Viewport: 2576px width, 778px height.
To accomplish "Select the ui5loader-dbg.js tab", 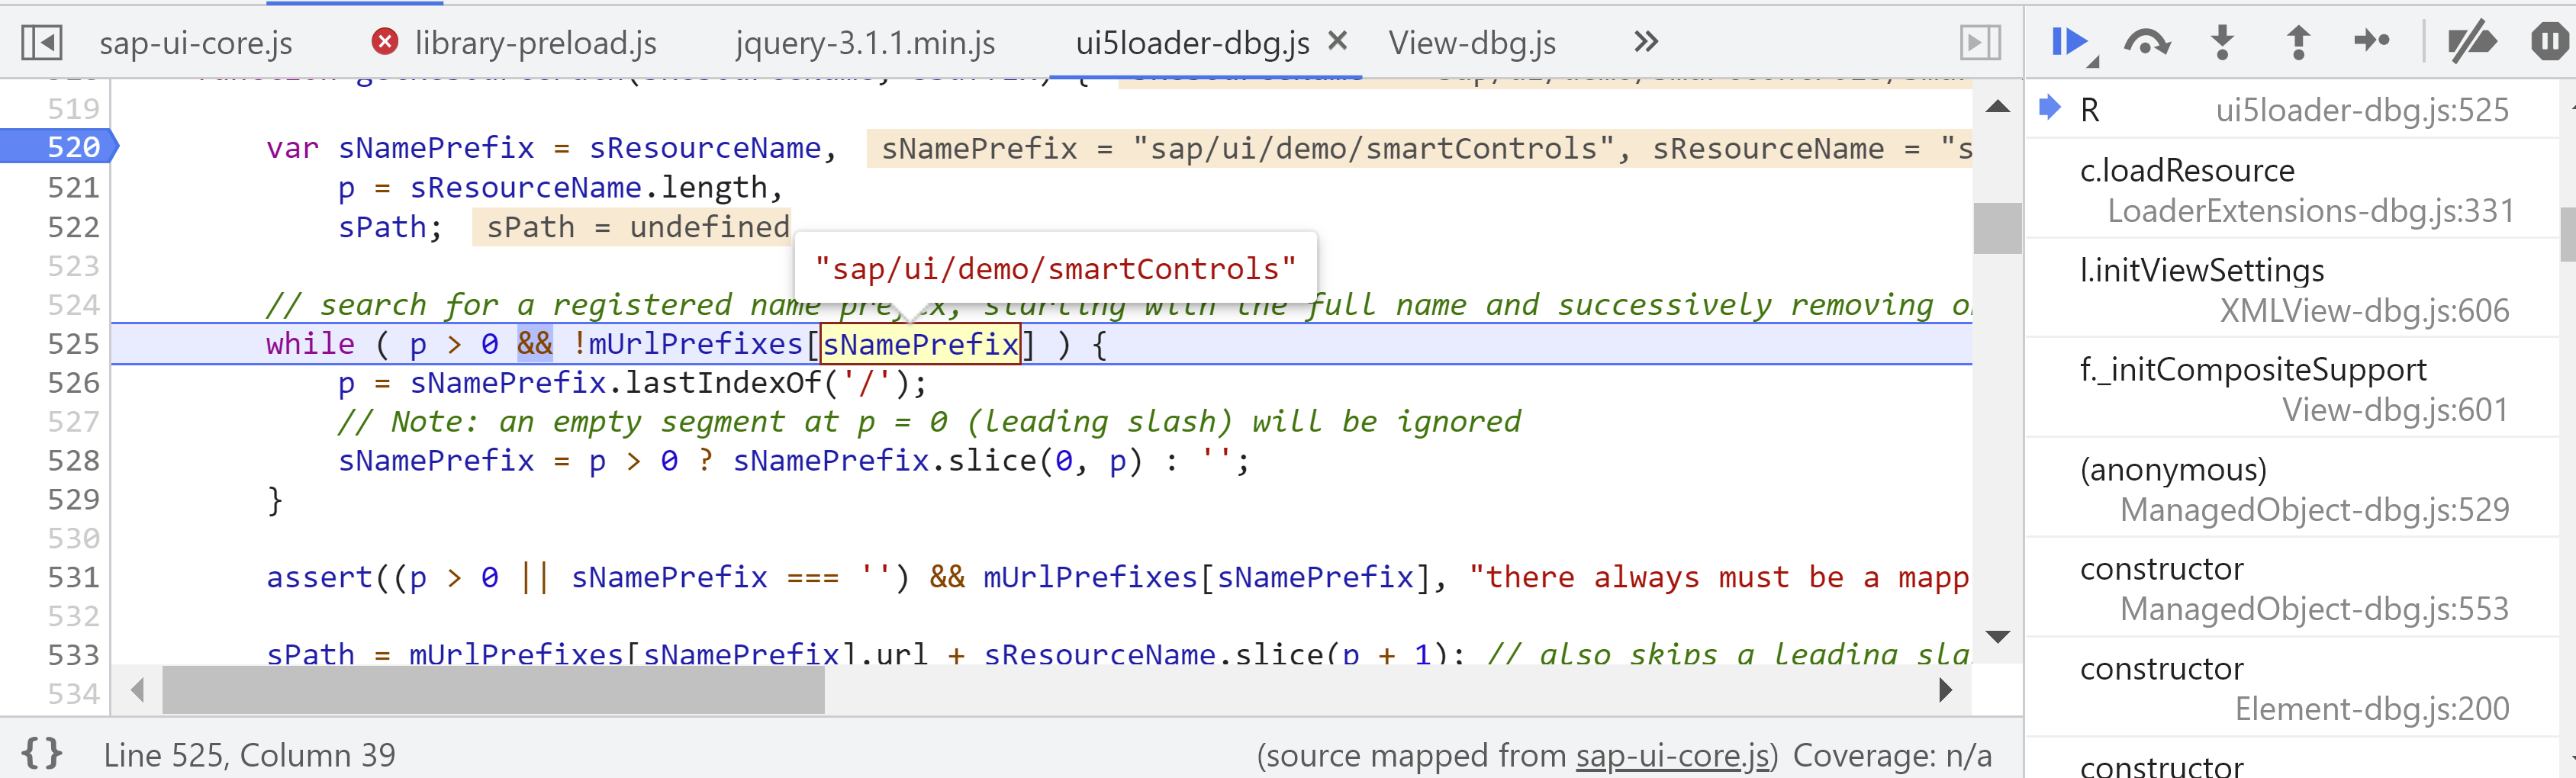I will pos(1192,43).
